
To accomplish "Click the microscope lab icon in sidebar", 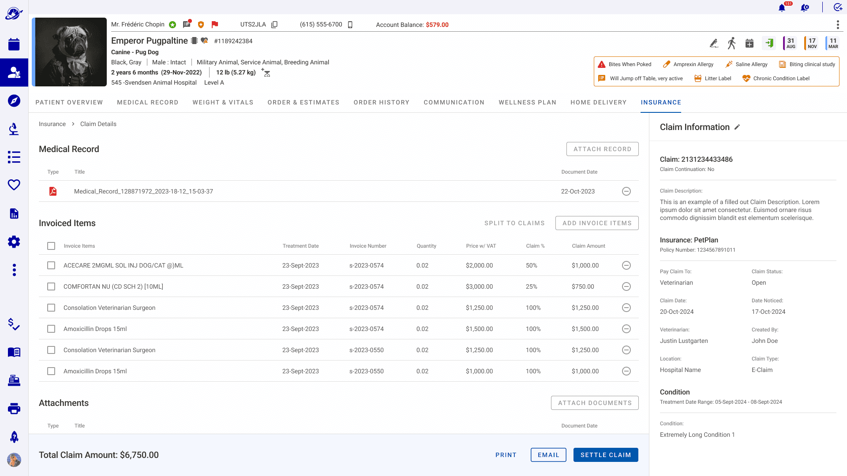I will (x=14, y=129).
